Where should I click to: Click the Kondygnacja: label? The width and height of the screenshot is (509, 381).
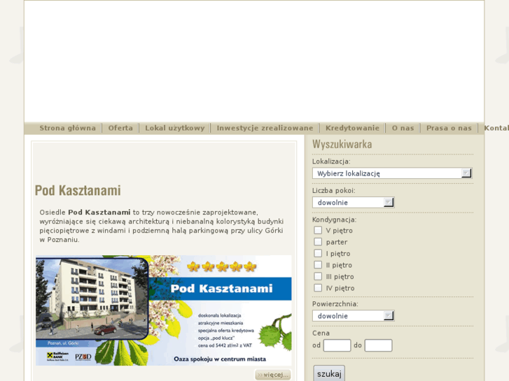pyautogui.click(x=335, y=220)
